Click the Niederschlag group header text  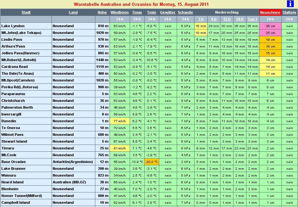(x=227, y=12)
